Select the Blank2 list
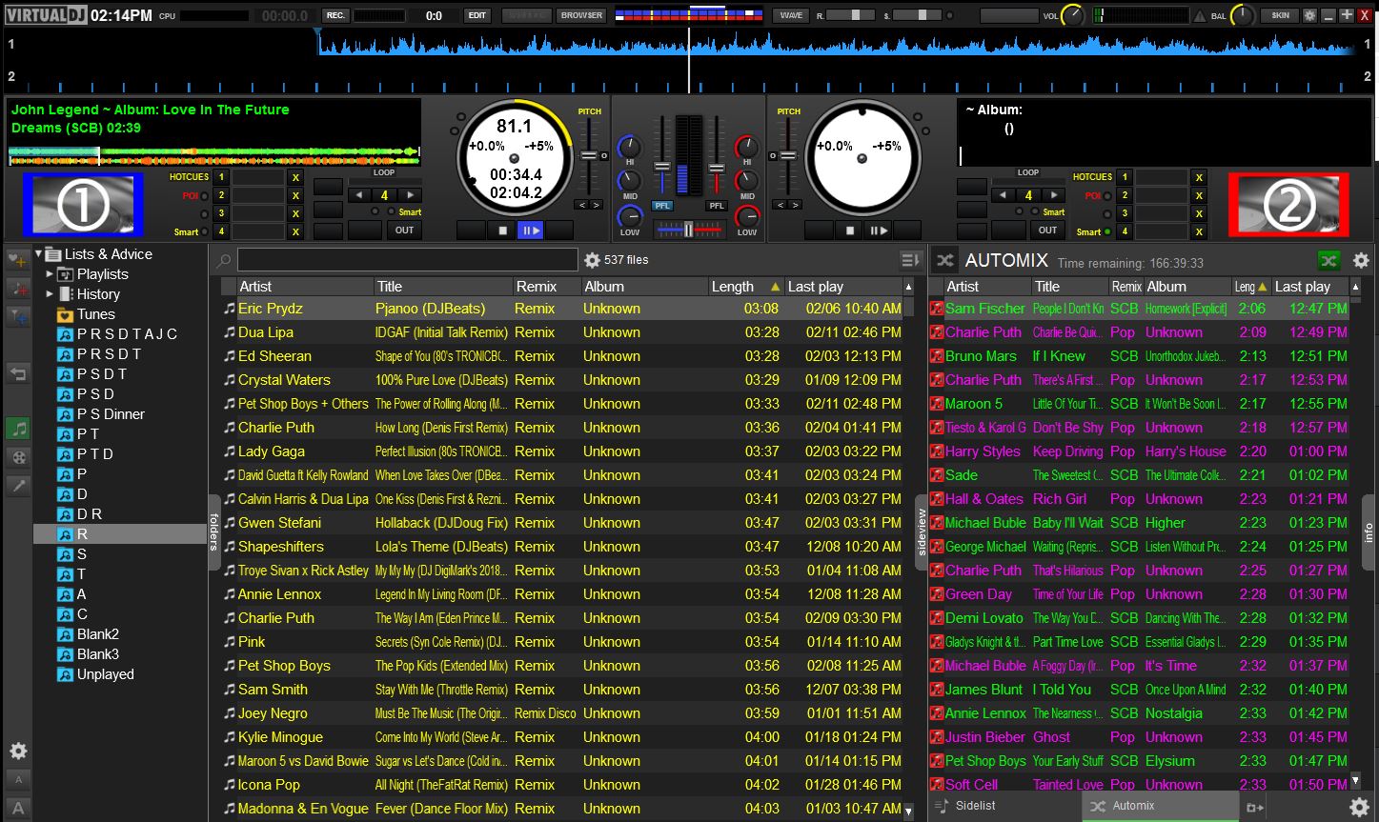Viewport: 1379px width, 822px height. pos(98,634)
